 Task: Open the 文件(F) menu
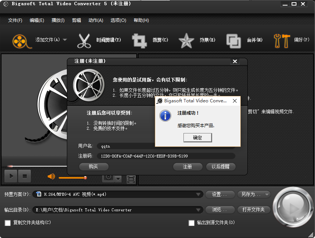click(x=15, y=20)
